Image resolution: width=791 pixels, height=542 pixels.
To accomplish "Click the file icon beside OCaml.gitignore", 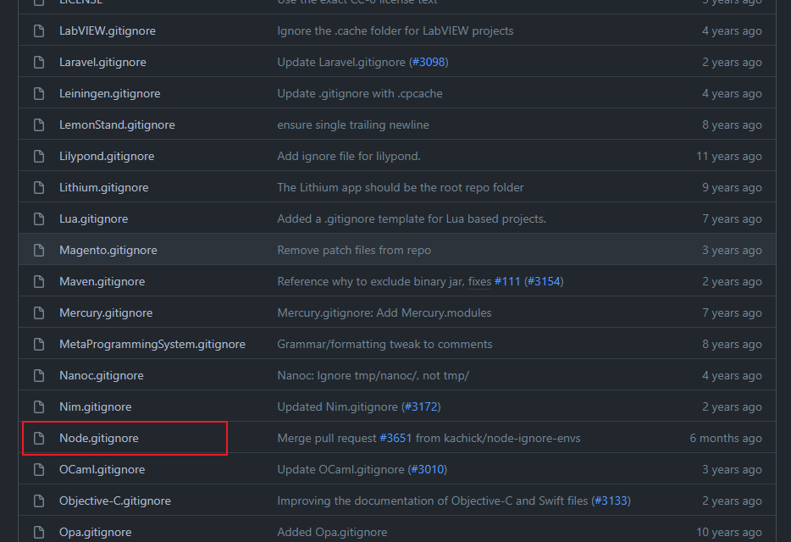I will click(x=39, y=470).
